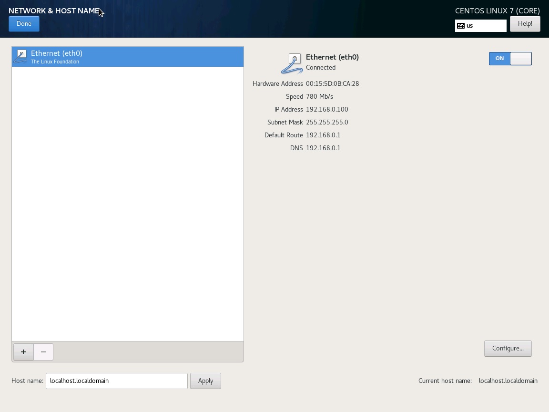Click the Ethernet cable icon in list row
This screenshot has height=412, width=549.
click(x=20, y=57)
